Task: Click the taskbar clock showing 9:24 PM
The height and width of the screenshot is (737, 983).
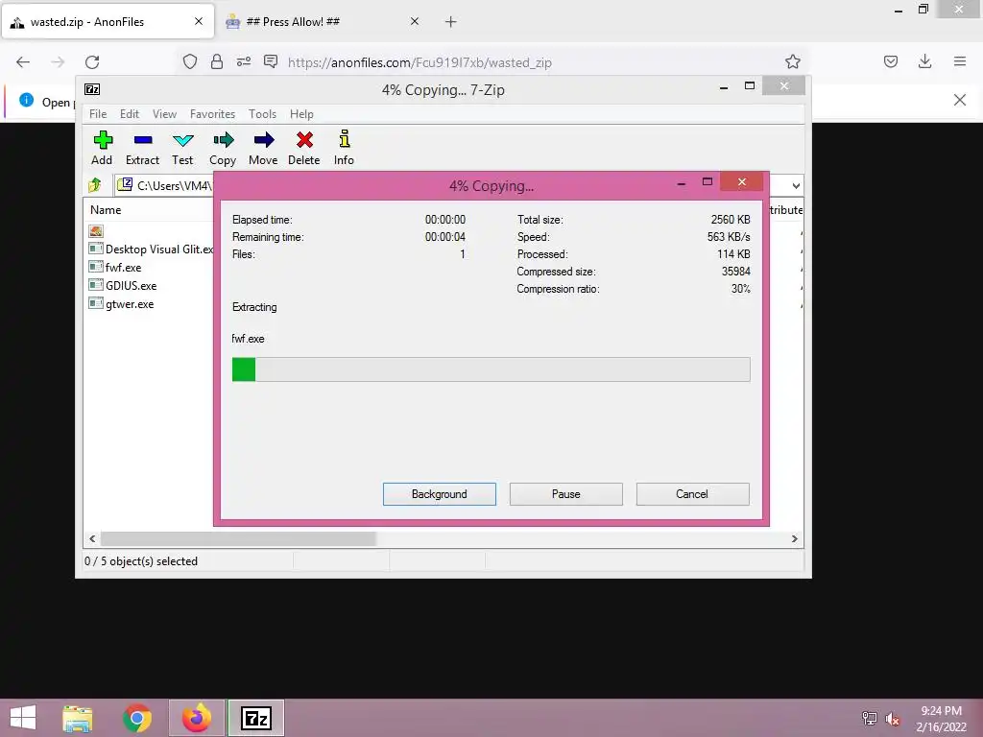Action: tap(941, 719)
